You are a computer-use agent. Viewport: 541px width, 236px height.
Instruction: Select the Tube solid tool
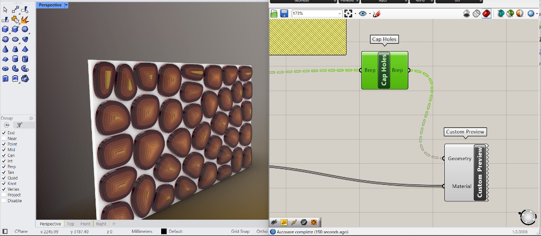(x=25, y=59)
